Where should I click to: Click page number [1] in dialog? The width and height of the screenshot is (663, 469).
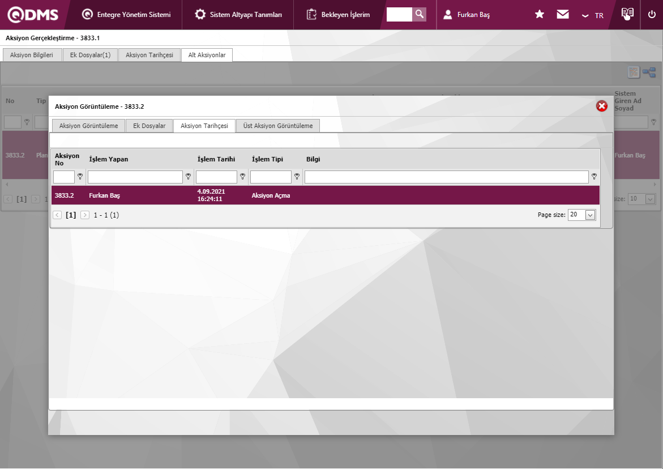tap(71, 215)
